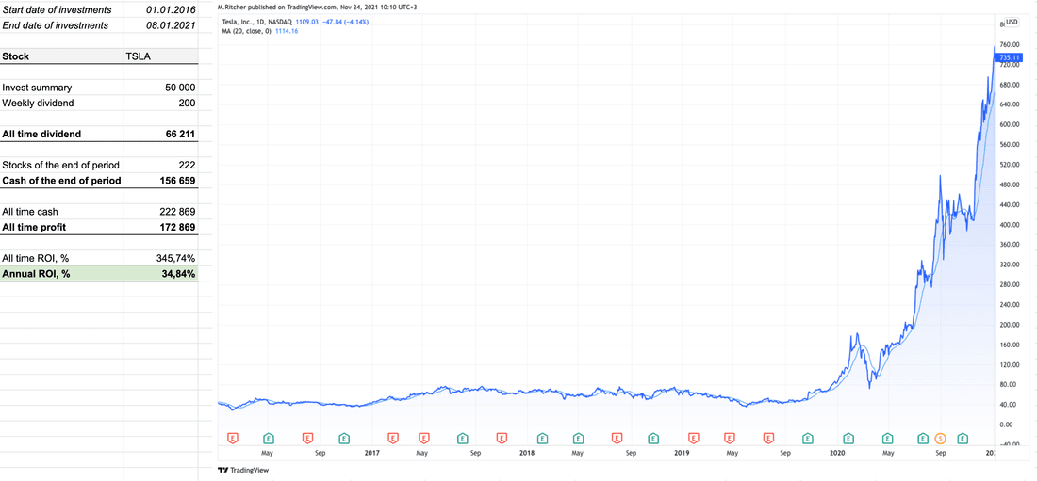Screen dimensions: 1037x481
Task: Click the red earnings marker above May 2019
Action: point(730,438)
